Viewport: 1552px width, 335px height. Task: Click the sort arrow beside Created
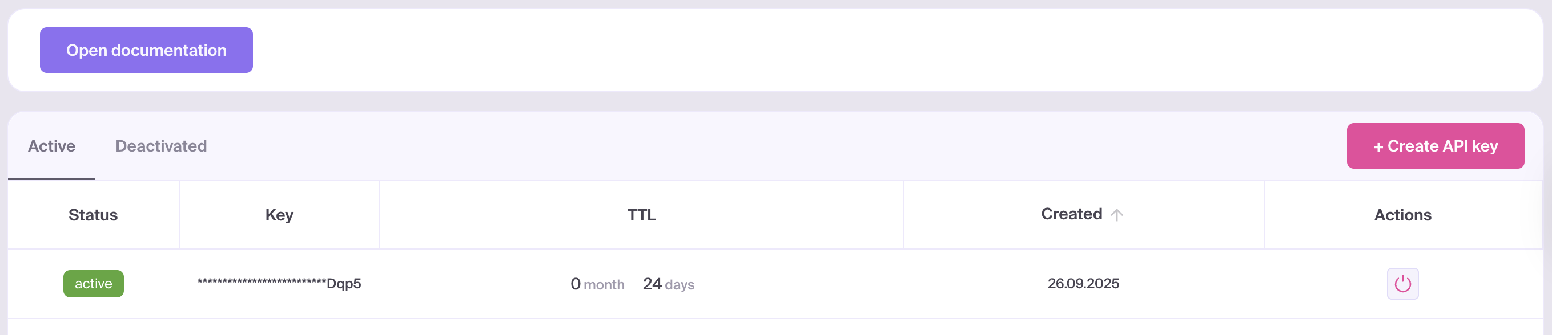tap(1116, 215)
